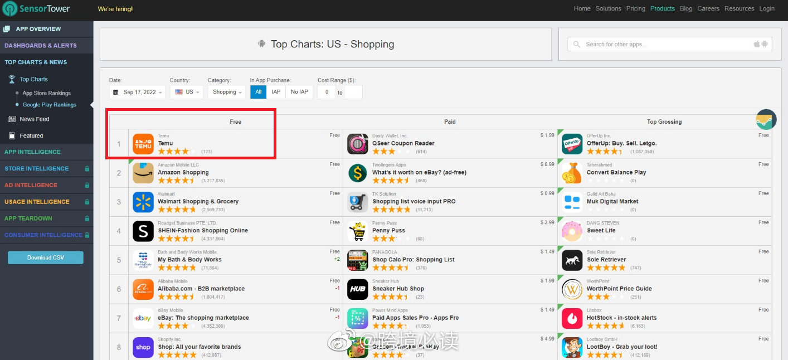Viewport: 788px width, 360px height.
Task: Follow the We're hiring! link
Action: point(115,9)
